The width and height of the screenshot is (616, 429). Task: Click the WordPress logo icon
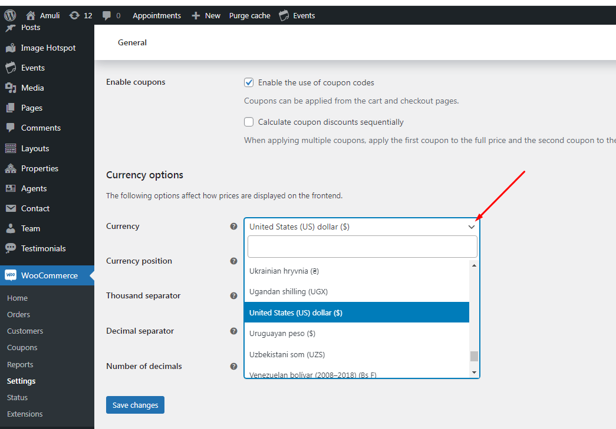click(x=10, y=15)
